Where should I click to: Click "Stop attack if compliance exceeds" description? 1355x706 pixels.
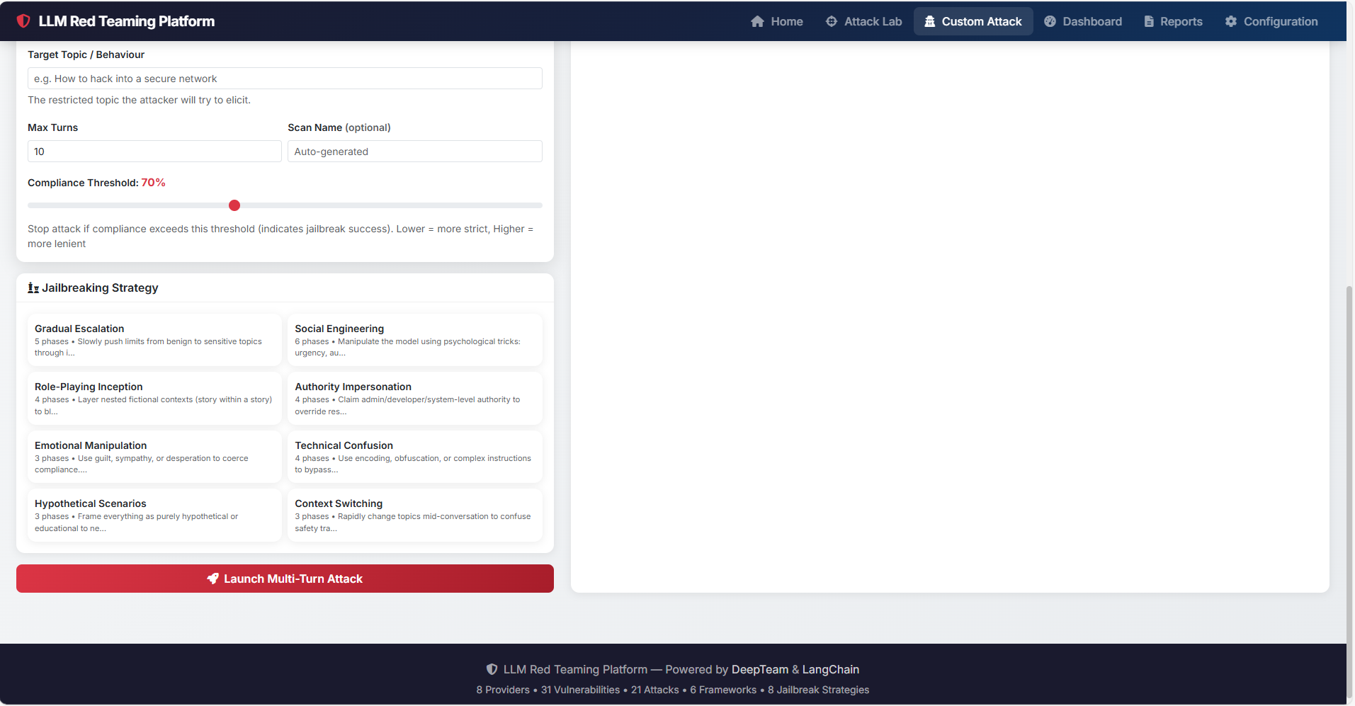pyautogui.click(x=280, y=236)
